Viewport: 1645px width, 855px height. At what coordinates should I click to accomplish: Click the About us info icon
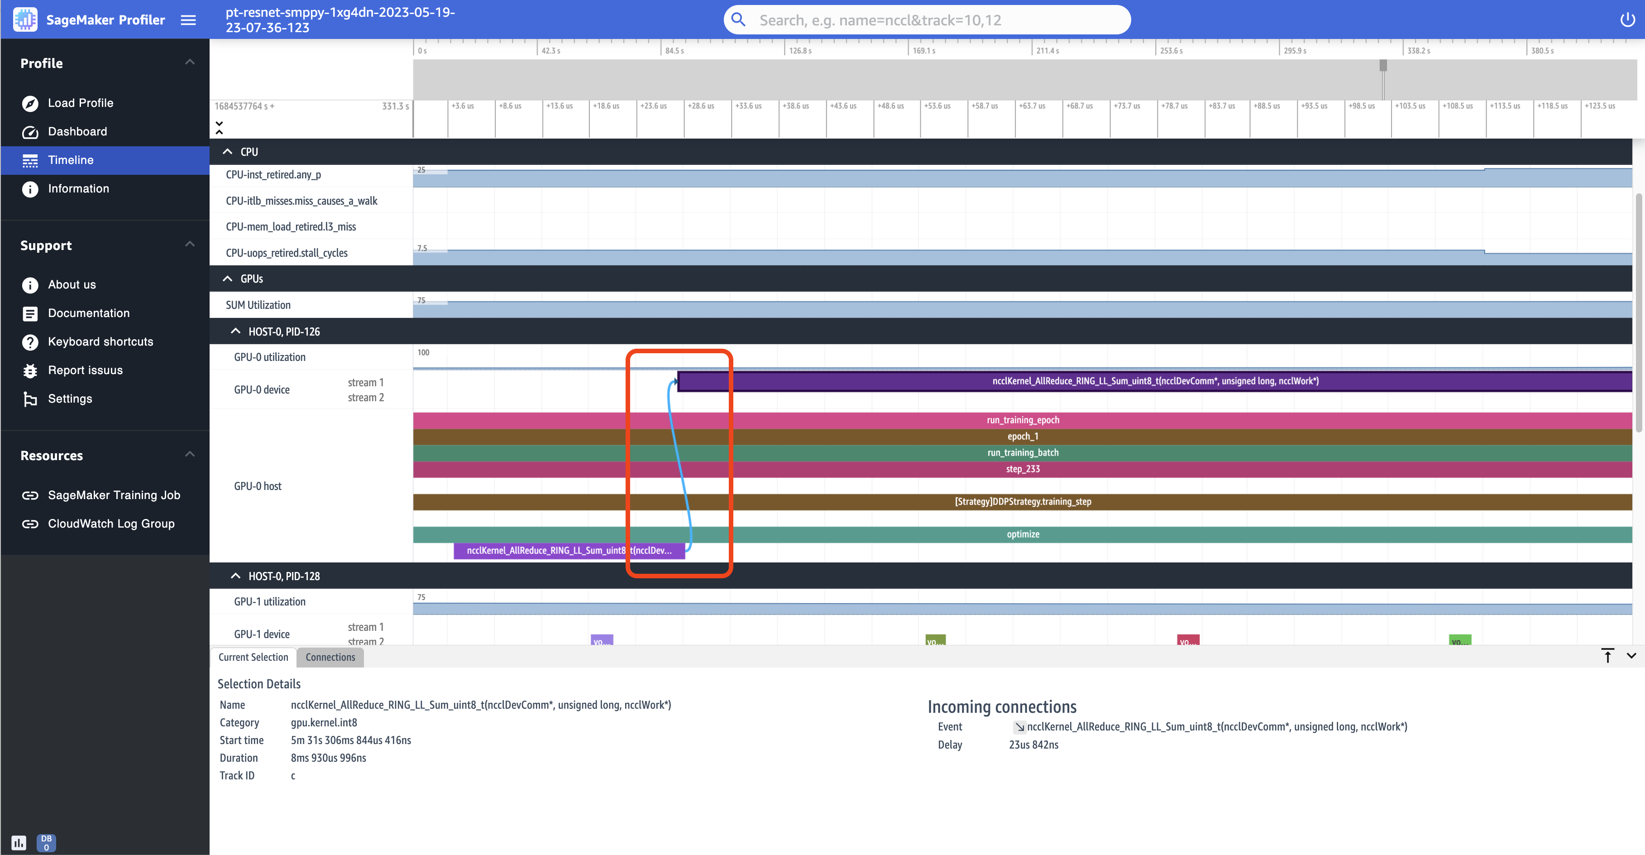[x=29, y=284]
